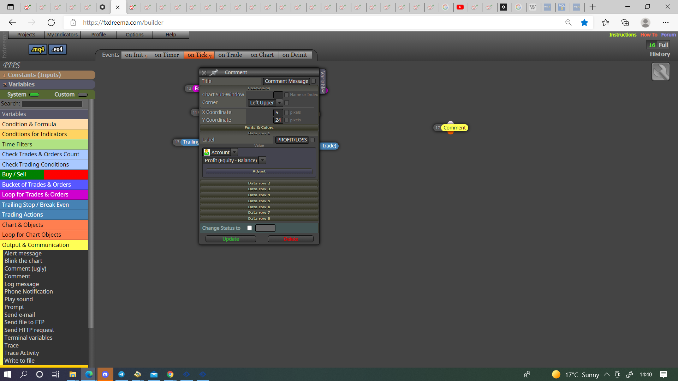The width and height of the screenshot is (678, 381).
Task: Pin the Comment dialog with pushpin icon
Action: point(214,72)
